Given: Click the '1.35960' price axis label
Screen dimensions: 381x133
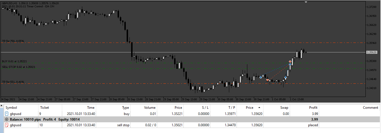Looking at the screenshot, I should [x=371, y=43].
